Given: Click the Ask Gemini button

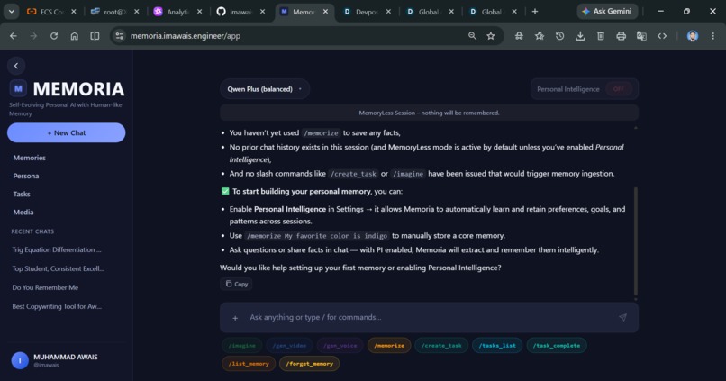Looking at the screenshot, I should click(607, 11).
